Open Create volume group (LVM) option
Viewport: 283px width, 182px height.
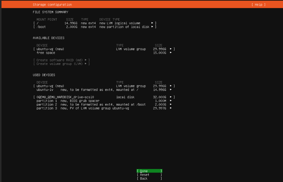(x=61, y=64)
